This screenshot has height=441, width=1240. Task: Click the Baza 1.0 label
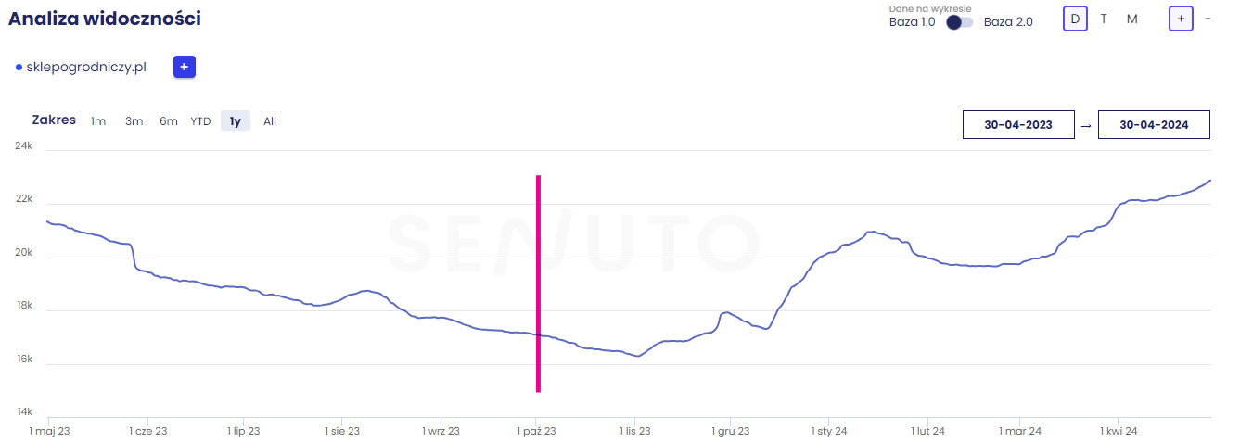(x=912, y=22)
